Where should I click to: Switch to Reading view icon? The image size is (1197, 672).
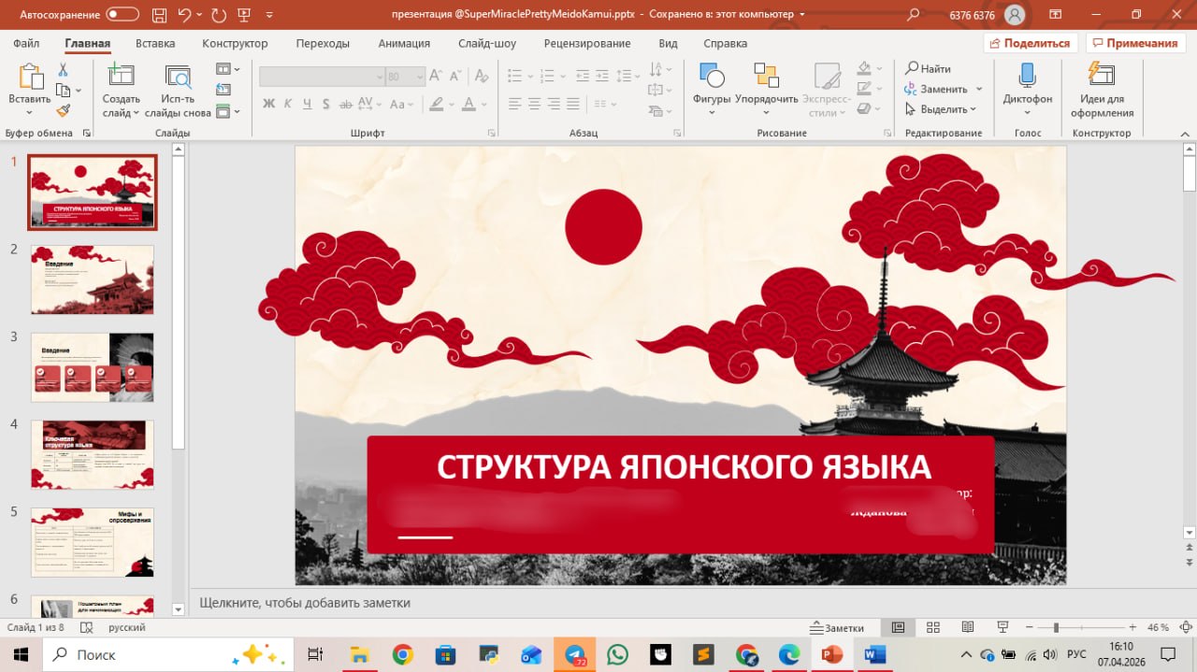pos(967,627)
